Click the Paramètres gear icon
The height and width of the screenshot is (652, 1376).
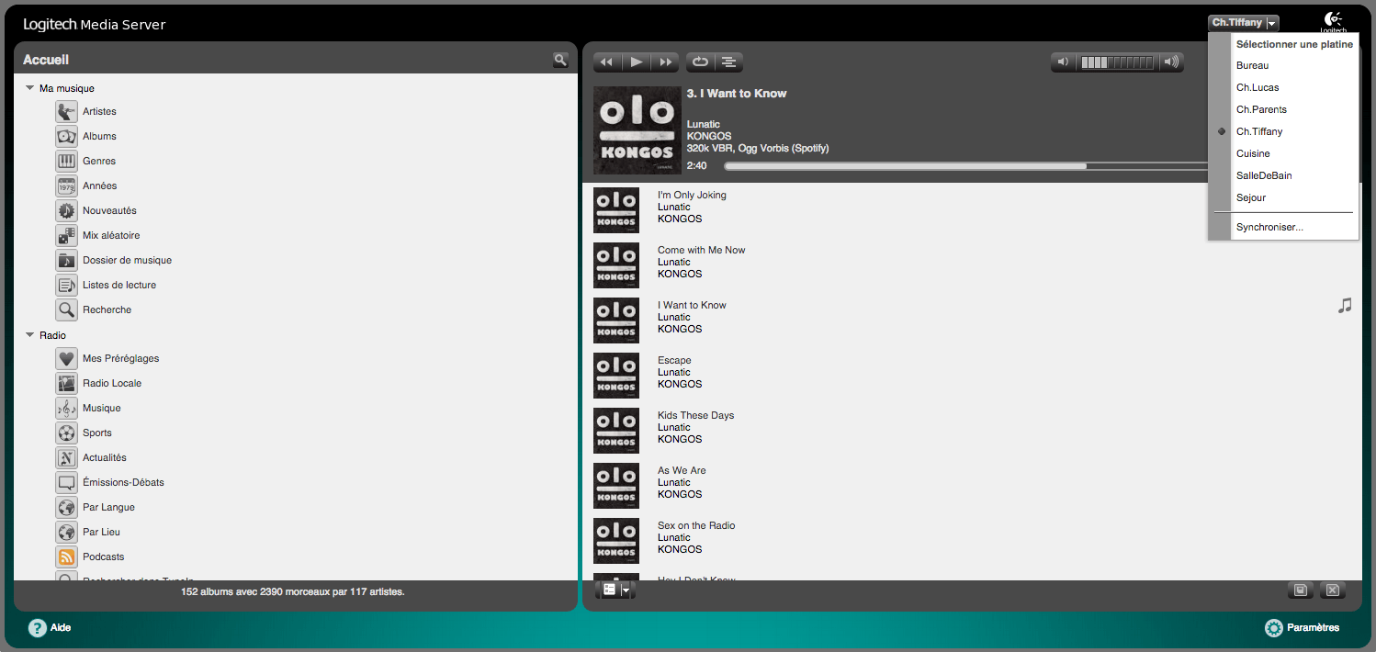point(1273,628)
